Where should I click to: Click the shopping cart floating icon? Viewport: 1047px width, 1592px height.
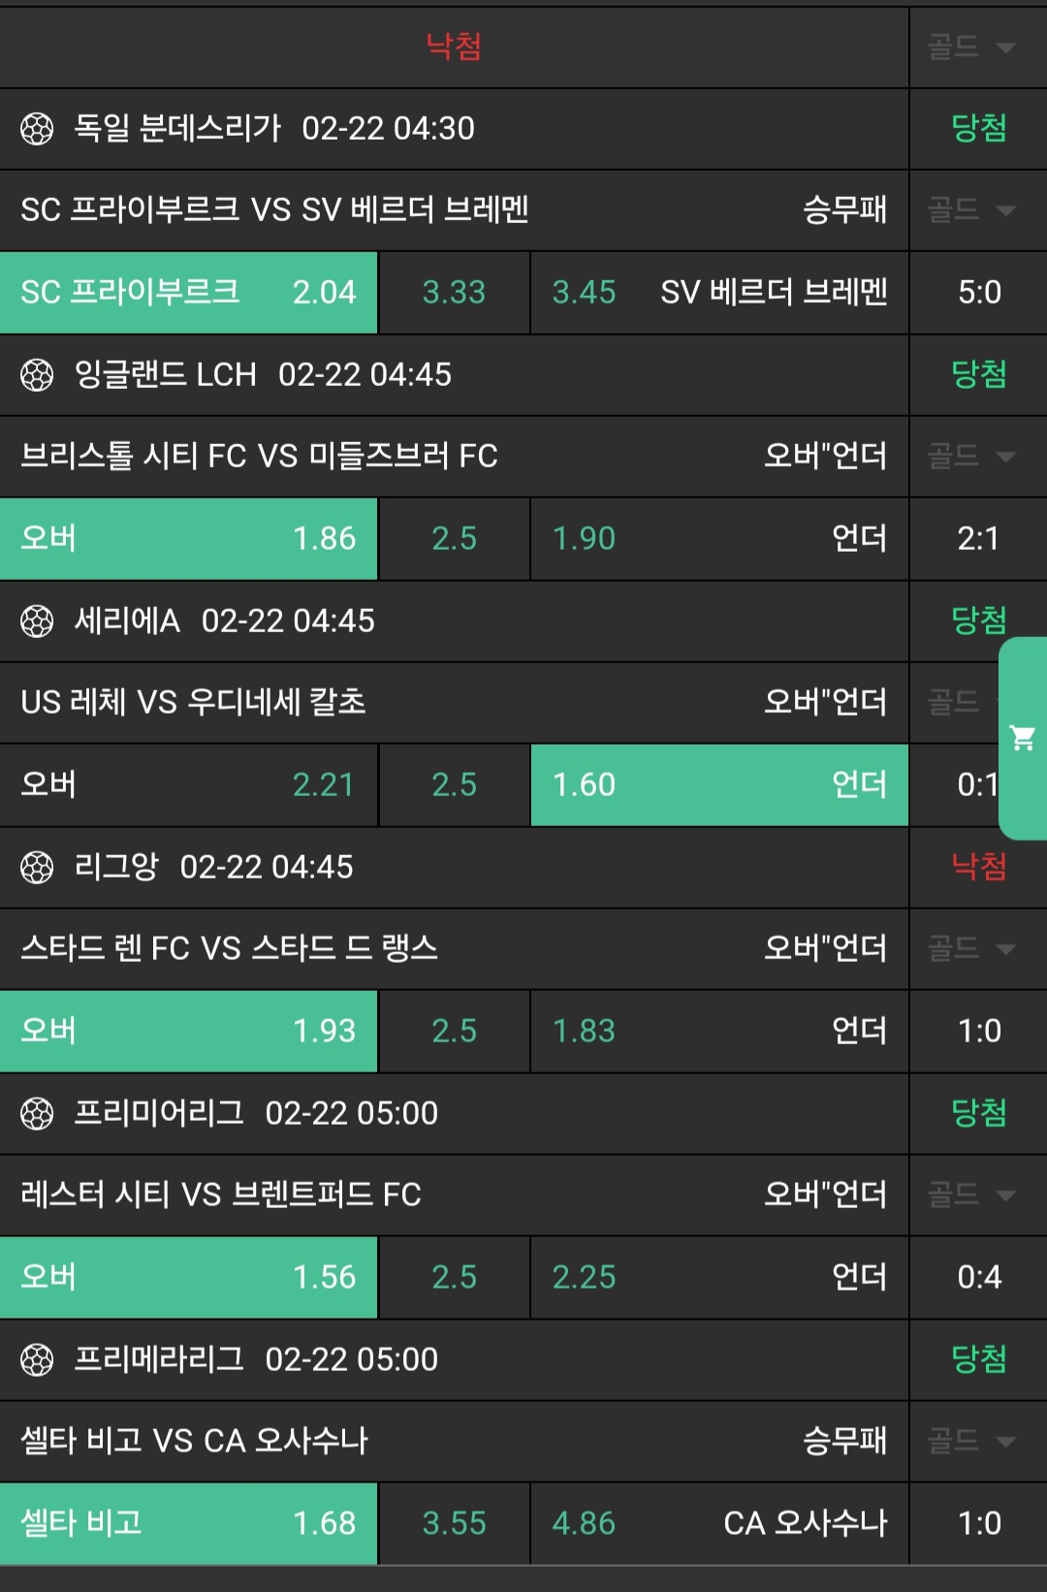1022,739
